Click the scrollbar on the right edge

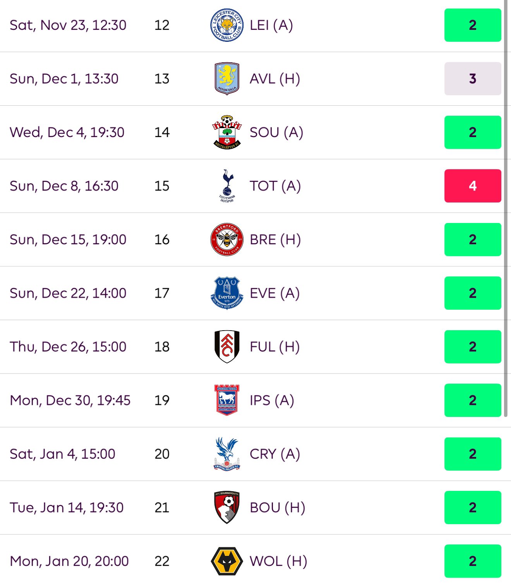click(x=506, y=208)
